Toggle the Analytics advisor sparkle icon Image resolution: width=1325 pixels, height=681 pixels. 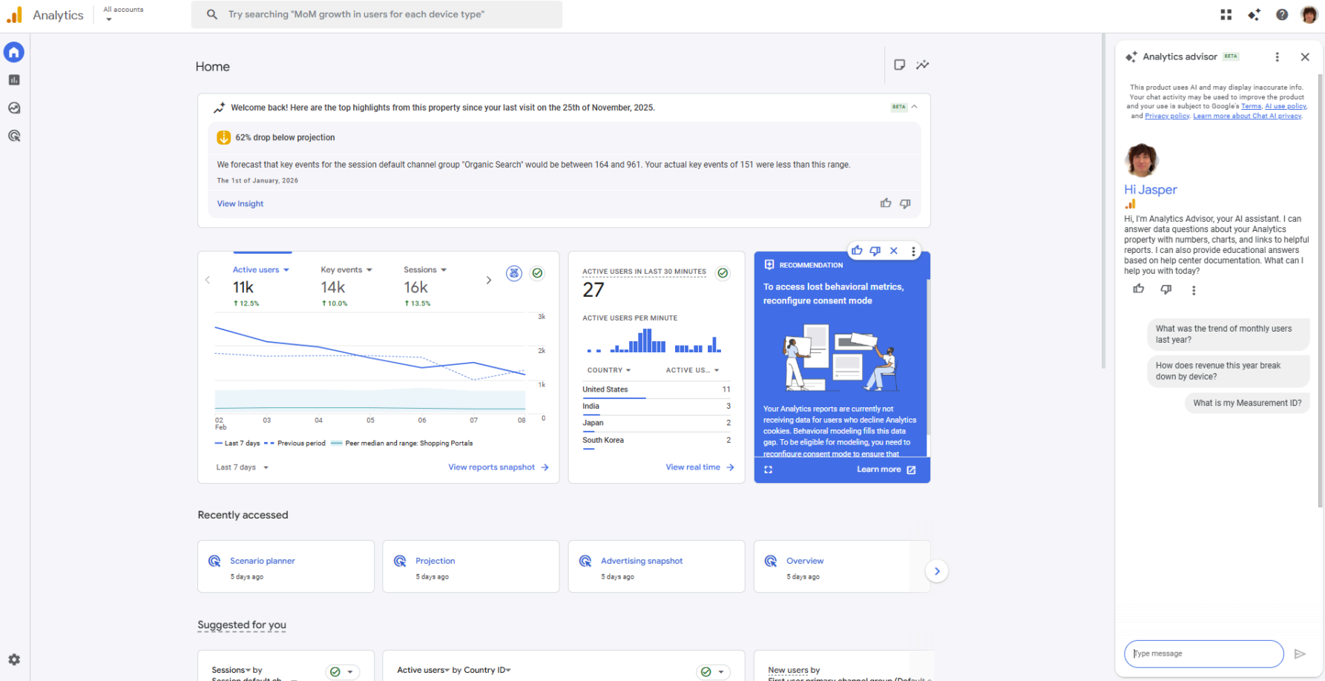click(1254, 15)
